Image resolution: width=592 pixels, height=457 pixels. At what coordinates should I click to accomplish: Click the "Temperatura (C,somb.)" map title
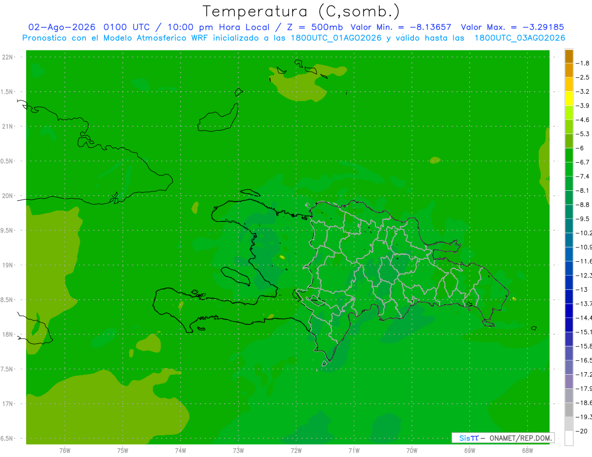(x=301, y=11)
